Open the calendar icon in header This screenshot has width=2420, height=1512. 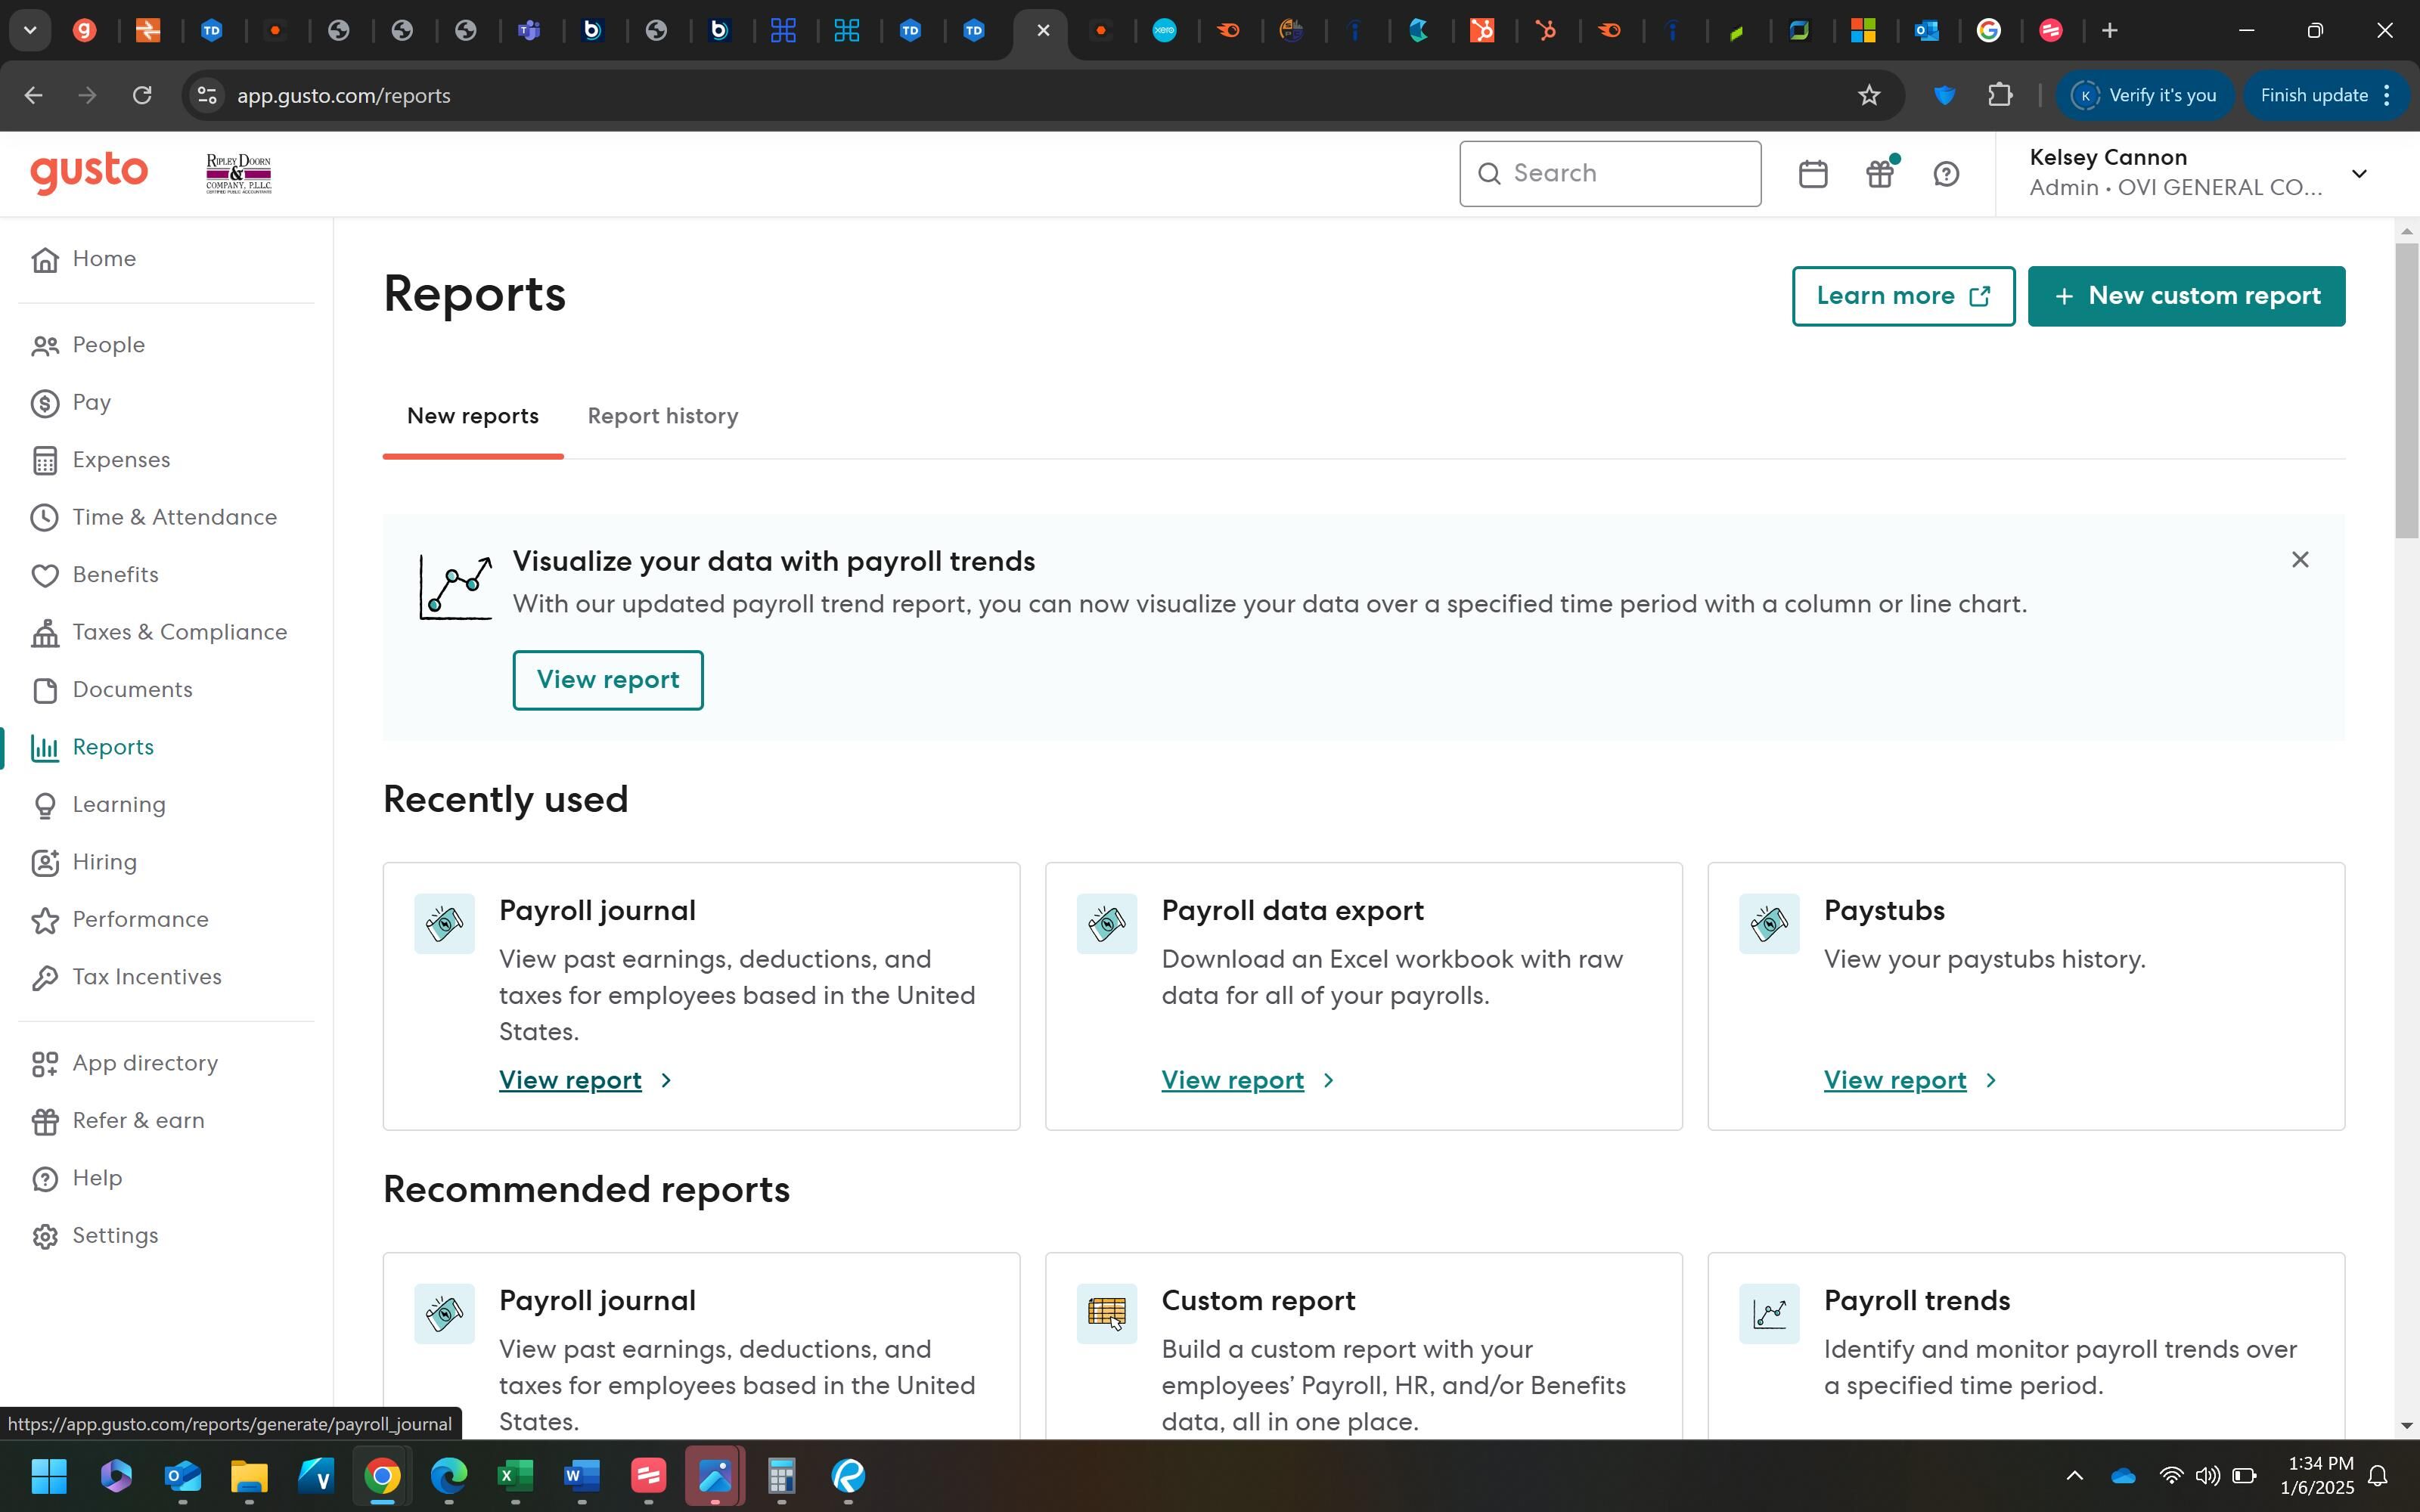[x=1812, y=174]
